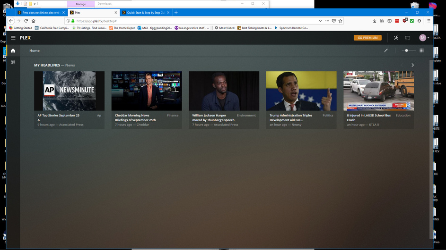The image size is (446, 250).
Task: Click the PLEX logo
Action: click(26, 38)
